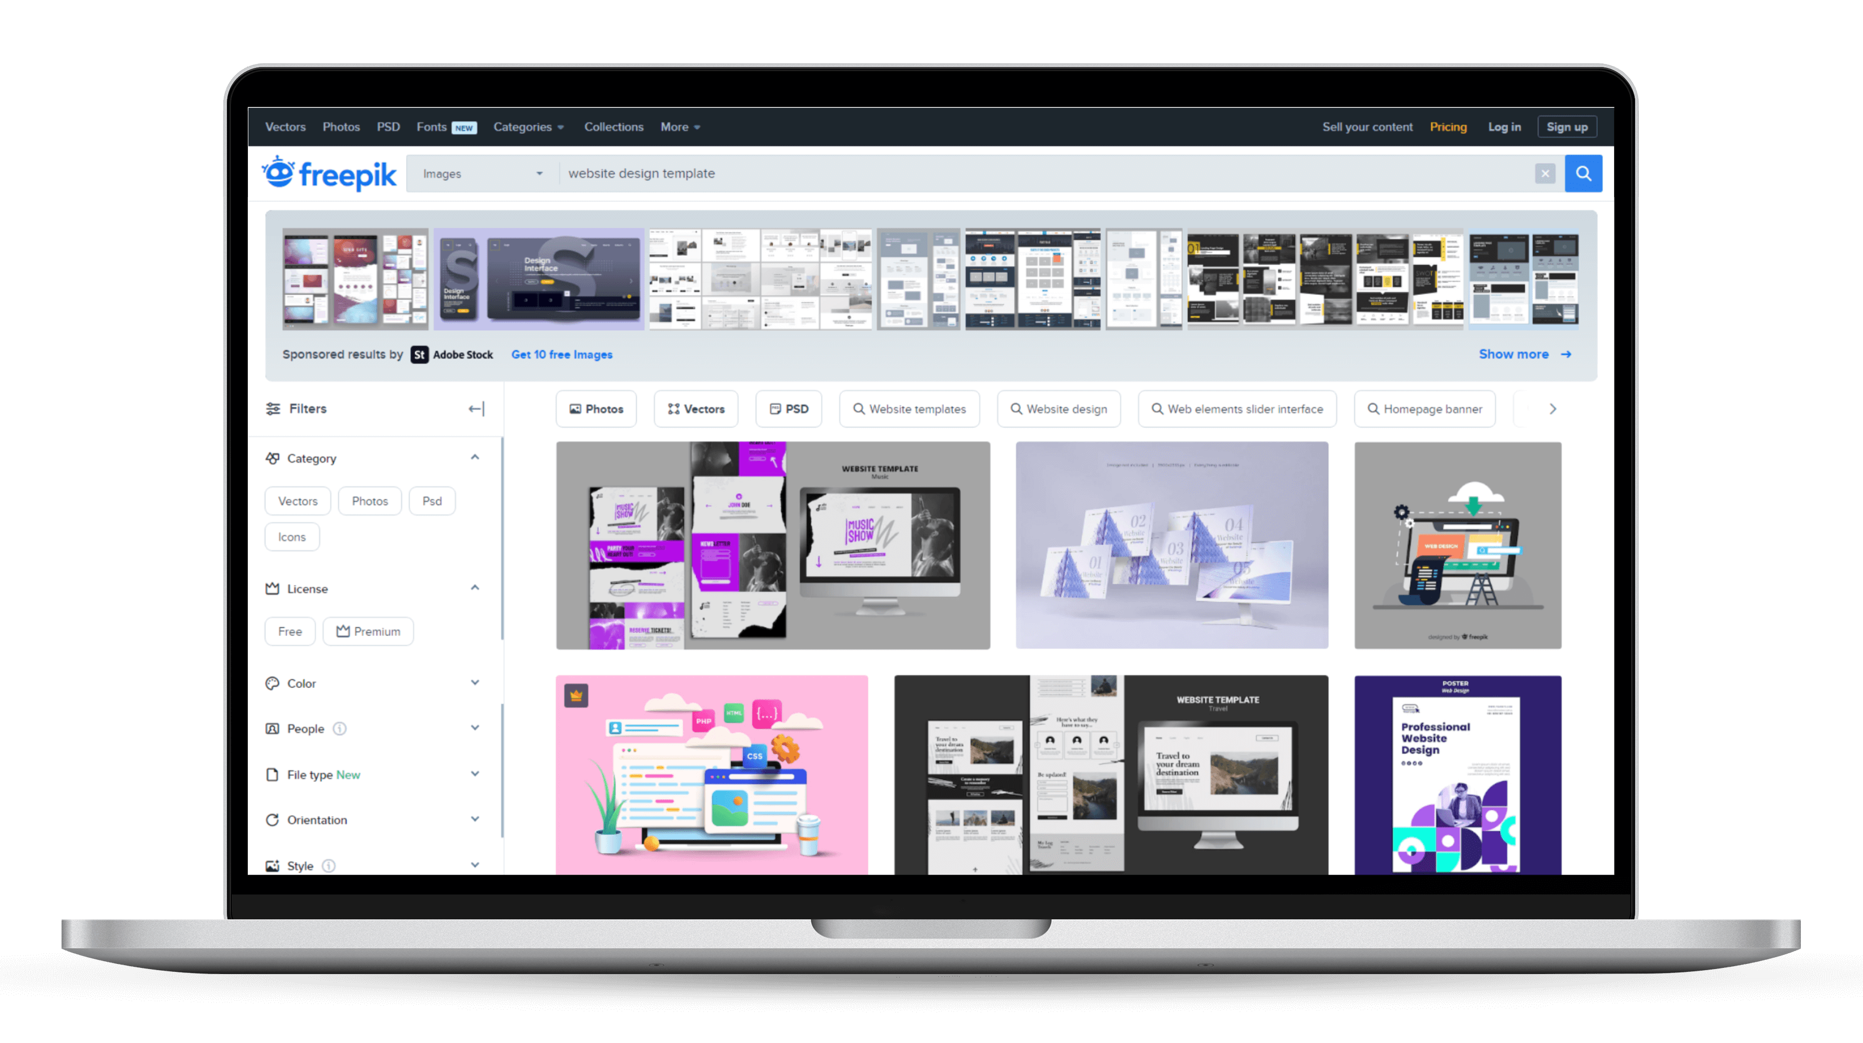Click the Orientation filter expand icon
The width and height of the screenshot is (1863, 1043).
pyautogui.click(x=475, y=819)
